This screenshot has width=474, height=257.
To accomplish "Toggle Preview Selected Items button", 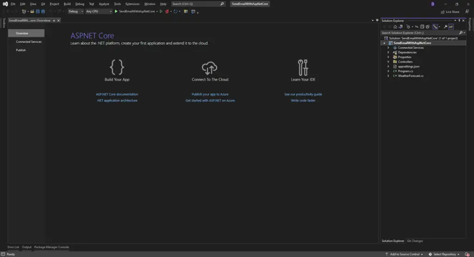I will pos(451,26).
